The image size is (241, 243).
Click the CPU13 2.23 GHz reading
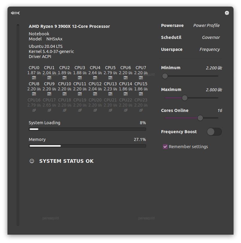coord(110,89)
